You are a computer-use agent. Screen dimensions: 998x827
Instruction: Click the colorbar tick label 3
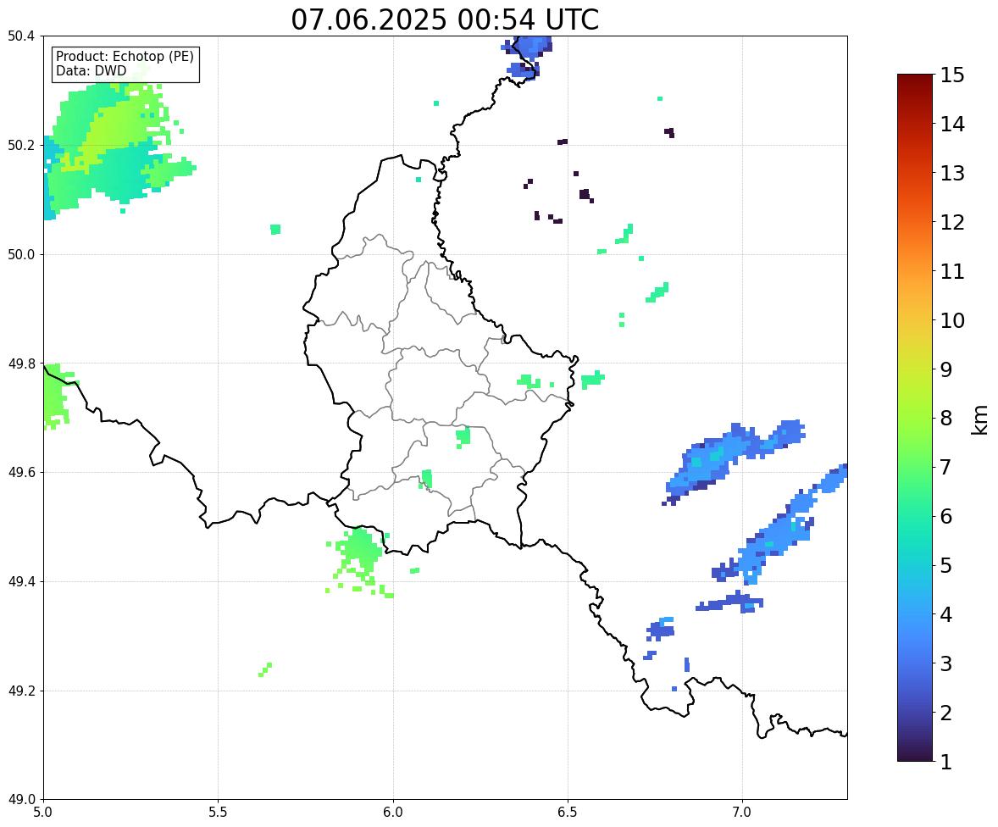pos(946,663)
